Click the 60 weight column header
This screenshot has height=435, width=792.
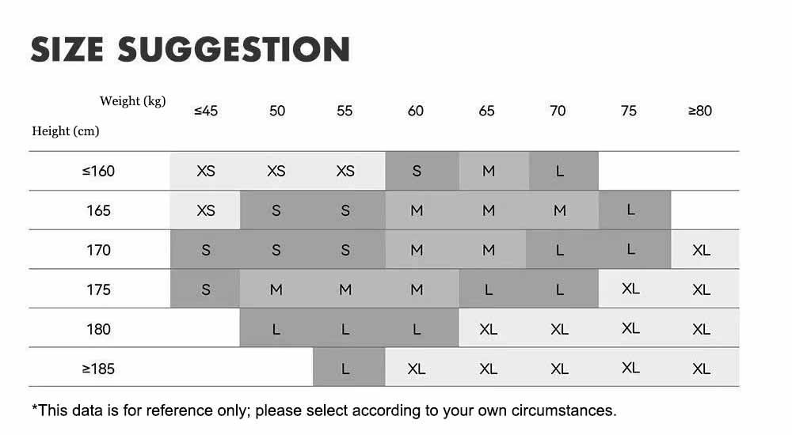pyautogui.click(x=416, y=111)
